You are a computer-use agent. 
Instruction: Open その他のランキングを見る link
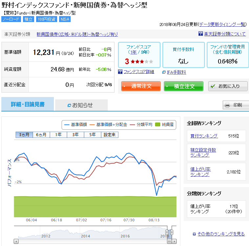coord(221,234)
